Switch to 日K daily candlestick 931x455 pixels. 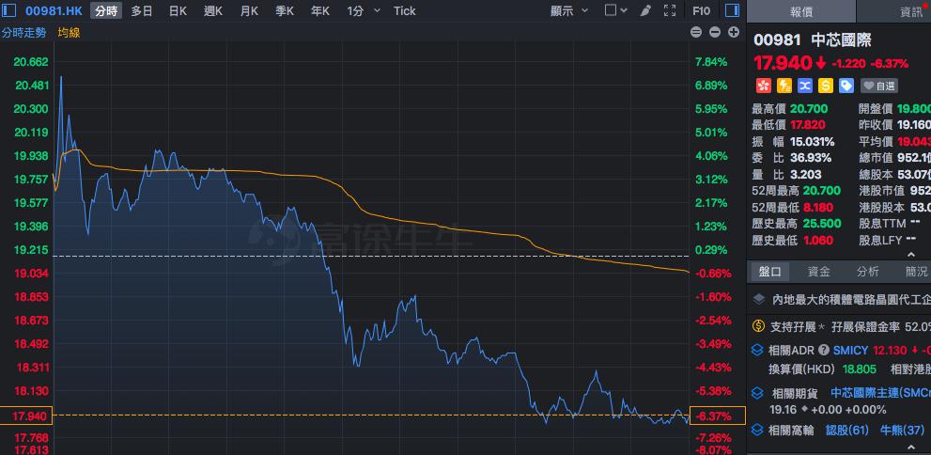click(x=178, y=10)
